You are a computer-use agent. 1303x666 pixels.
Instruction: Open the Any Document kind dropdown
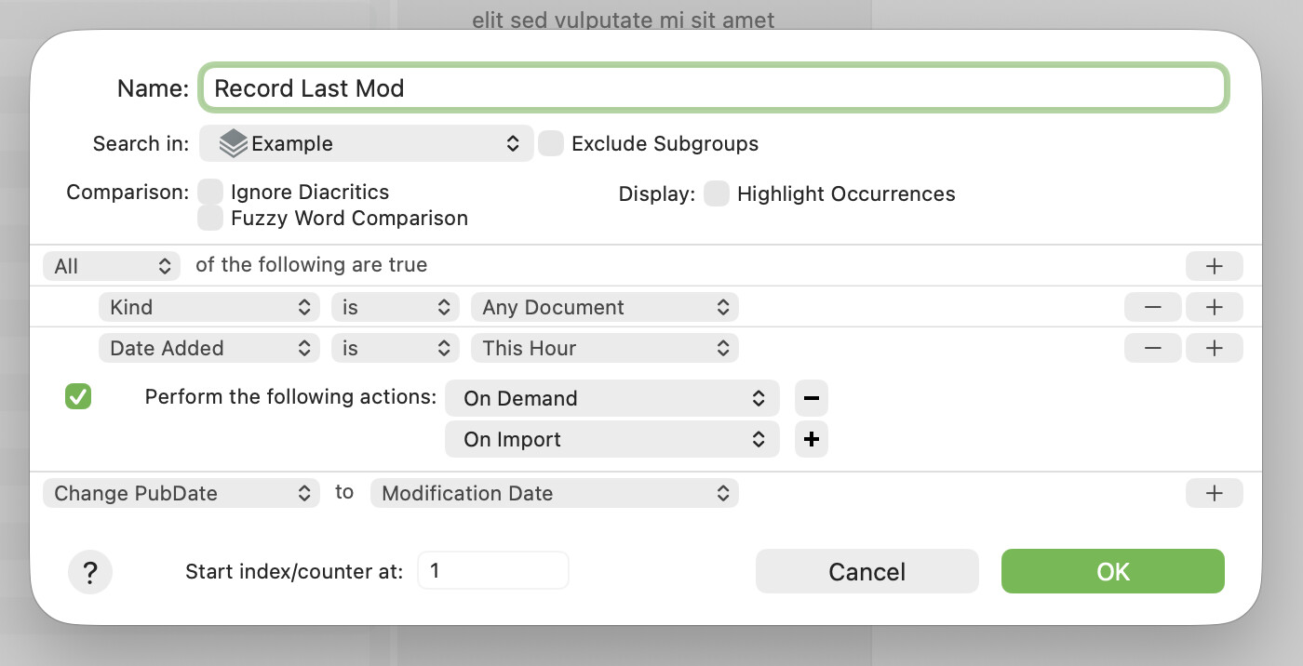(605, 307)
